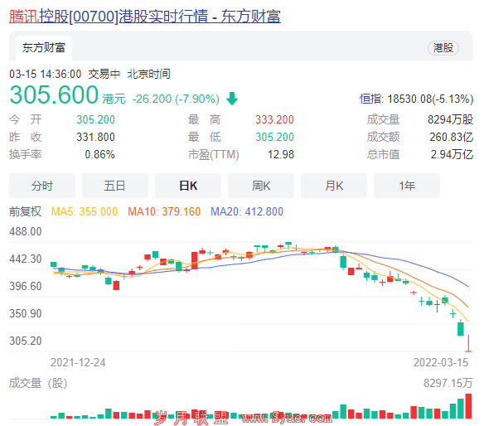Click the timestamp 03-15 14:36:00
The width and height of the screenshot is (484, 426).
[x=46, y=74]
